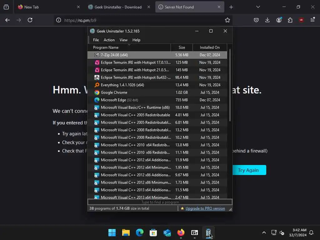Reload the current Firefox page
The image size is (320, 240).
click(x=30, y=20)
